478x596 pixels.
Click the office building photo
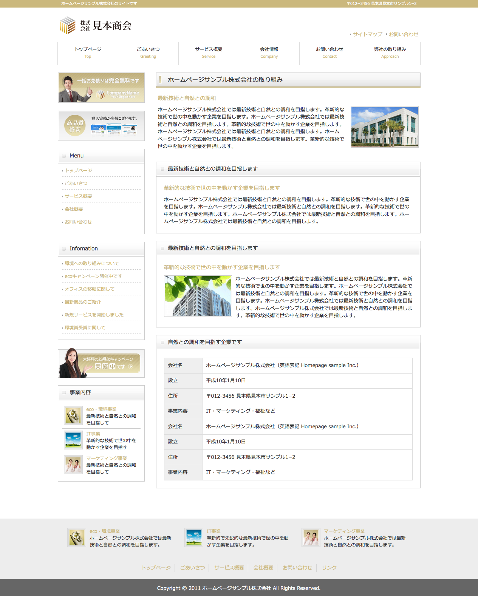pos(384,127)
